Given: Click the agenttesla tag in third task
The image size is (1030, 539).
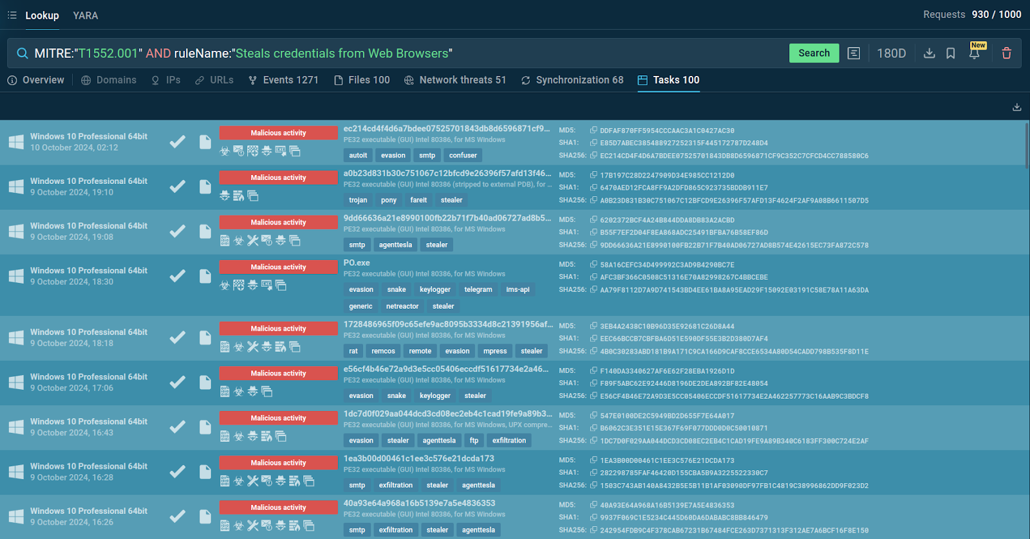Looking at the screenshot, I should tap(395, 245).
